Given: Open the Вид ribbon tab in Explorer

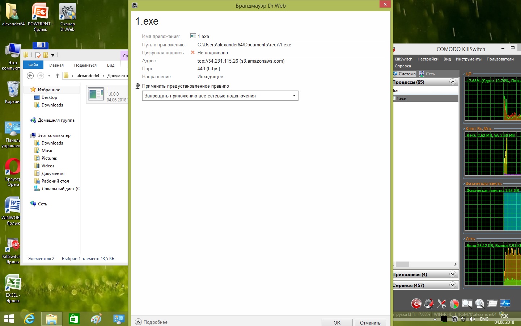Looking at the screenshot, I should coord(111,65).
